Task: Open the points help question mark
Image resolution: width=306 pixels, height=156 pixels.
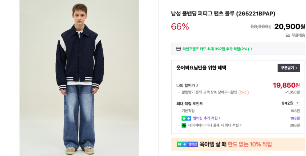Action: tap(297, 103)
